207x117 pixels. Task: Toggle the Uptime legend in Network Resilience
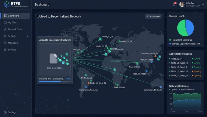(x=173, y=90)
